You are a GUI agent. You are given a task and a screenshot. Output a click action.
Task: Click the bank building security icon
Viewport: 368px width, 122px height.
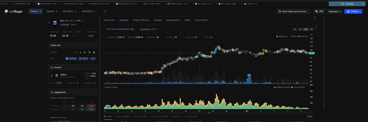tap(94, 52)
